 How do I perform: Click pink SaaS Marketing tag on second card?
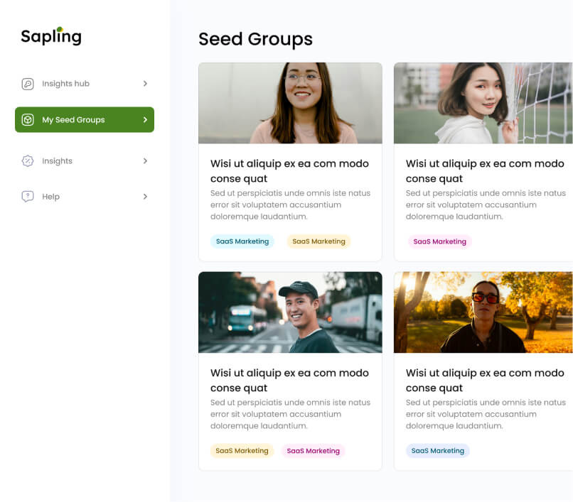point(439,241)
